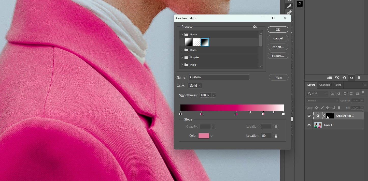Toggle adjustment layer visibility in Properties

[351, 78]
